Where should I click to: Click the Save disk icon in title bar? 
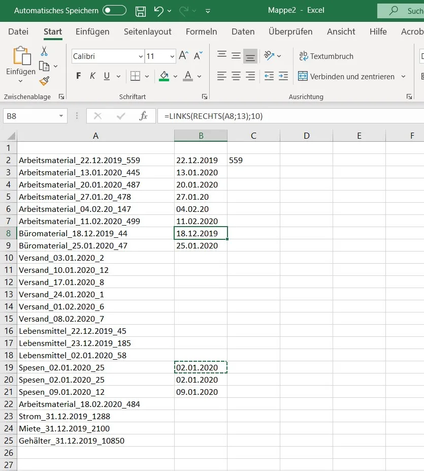pos(141,11)
